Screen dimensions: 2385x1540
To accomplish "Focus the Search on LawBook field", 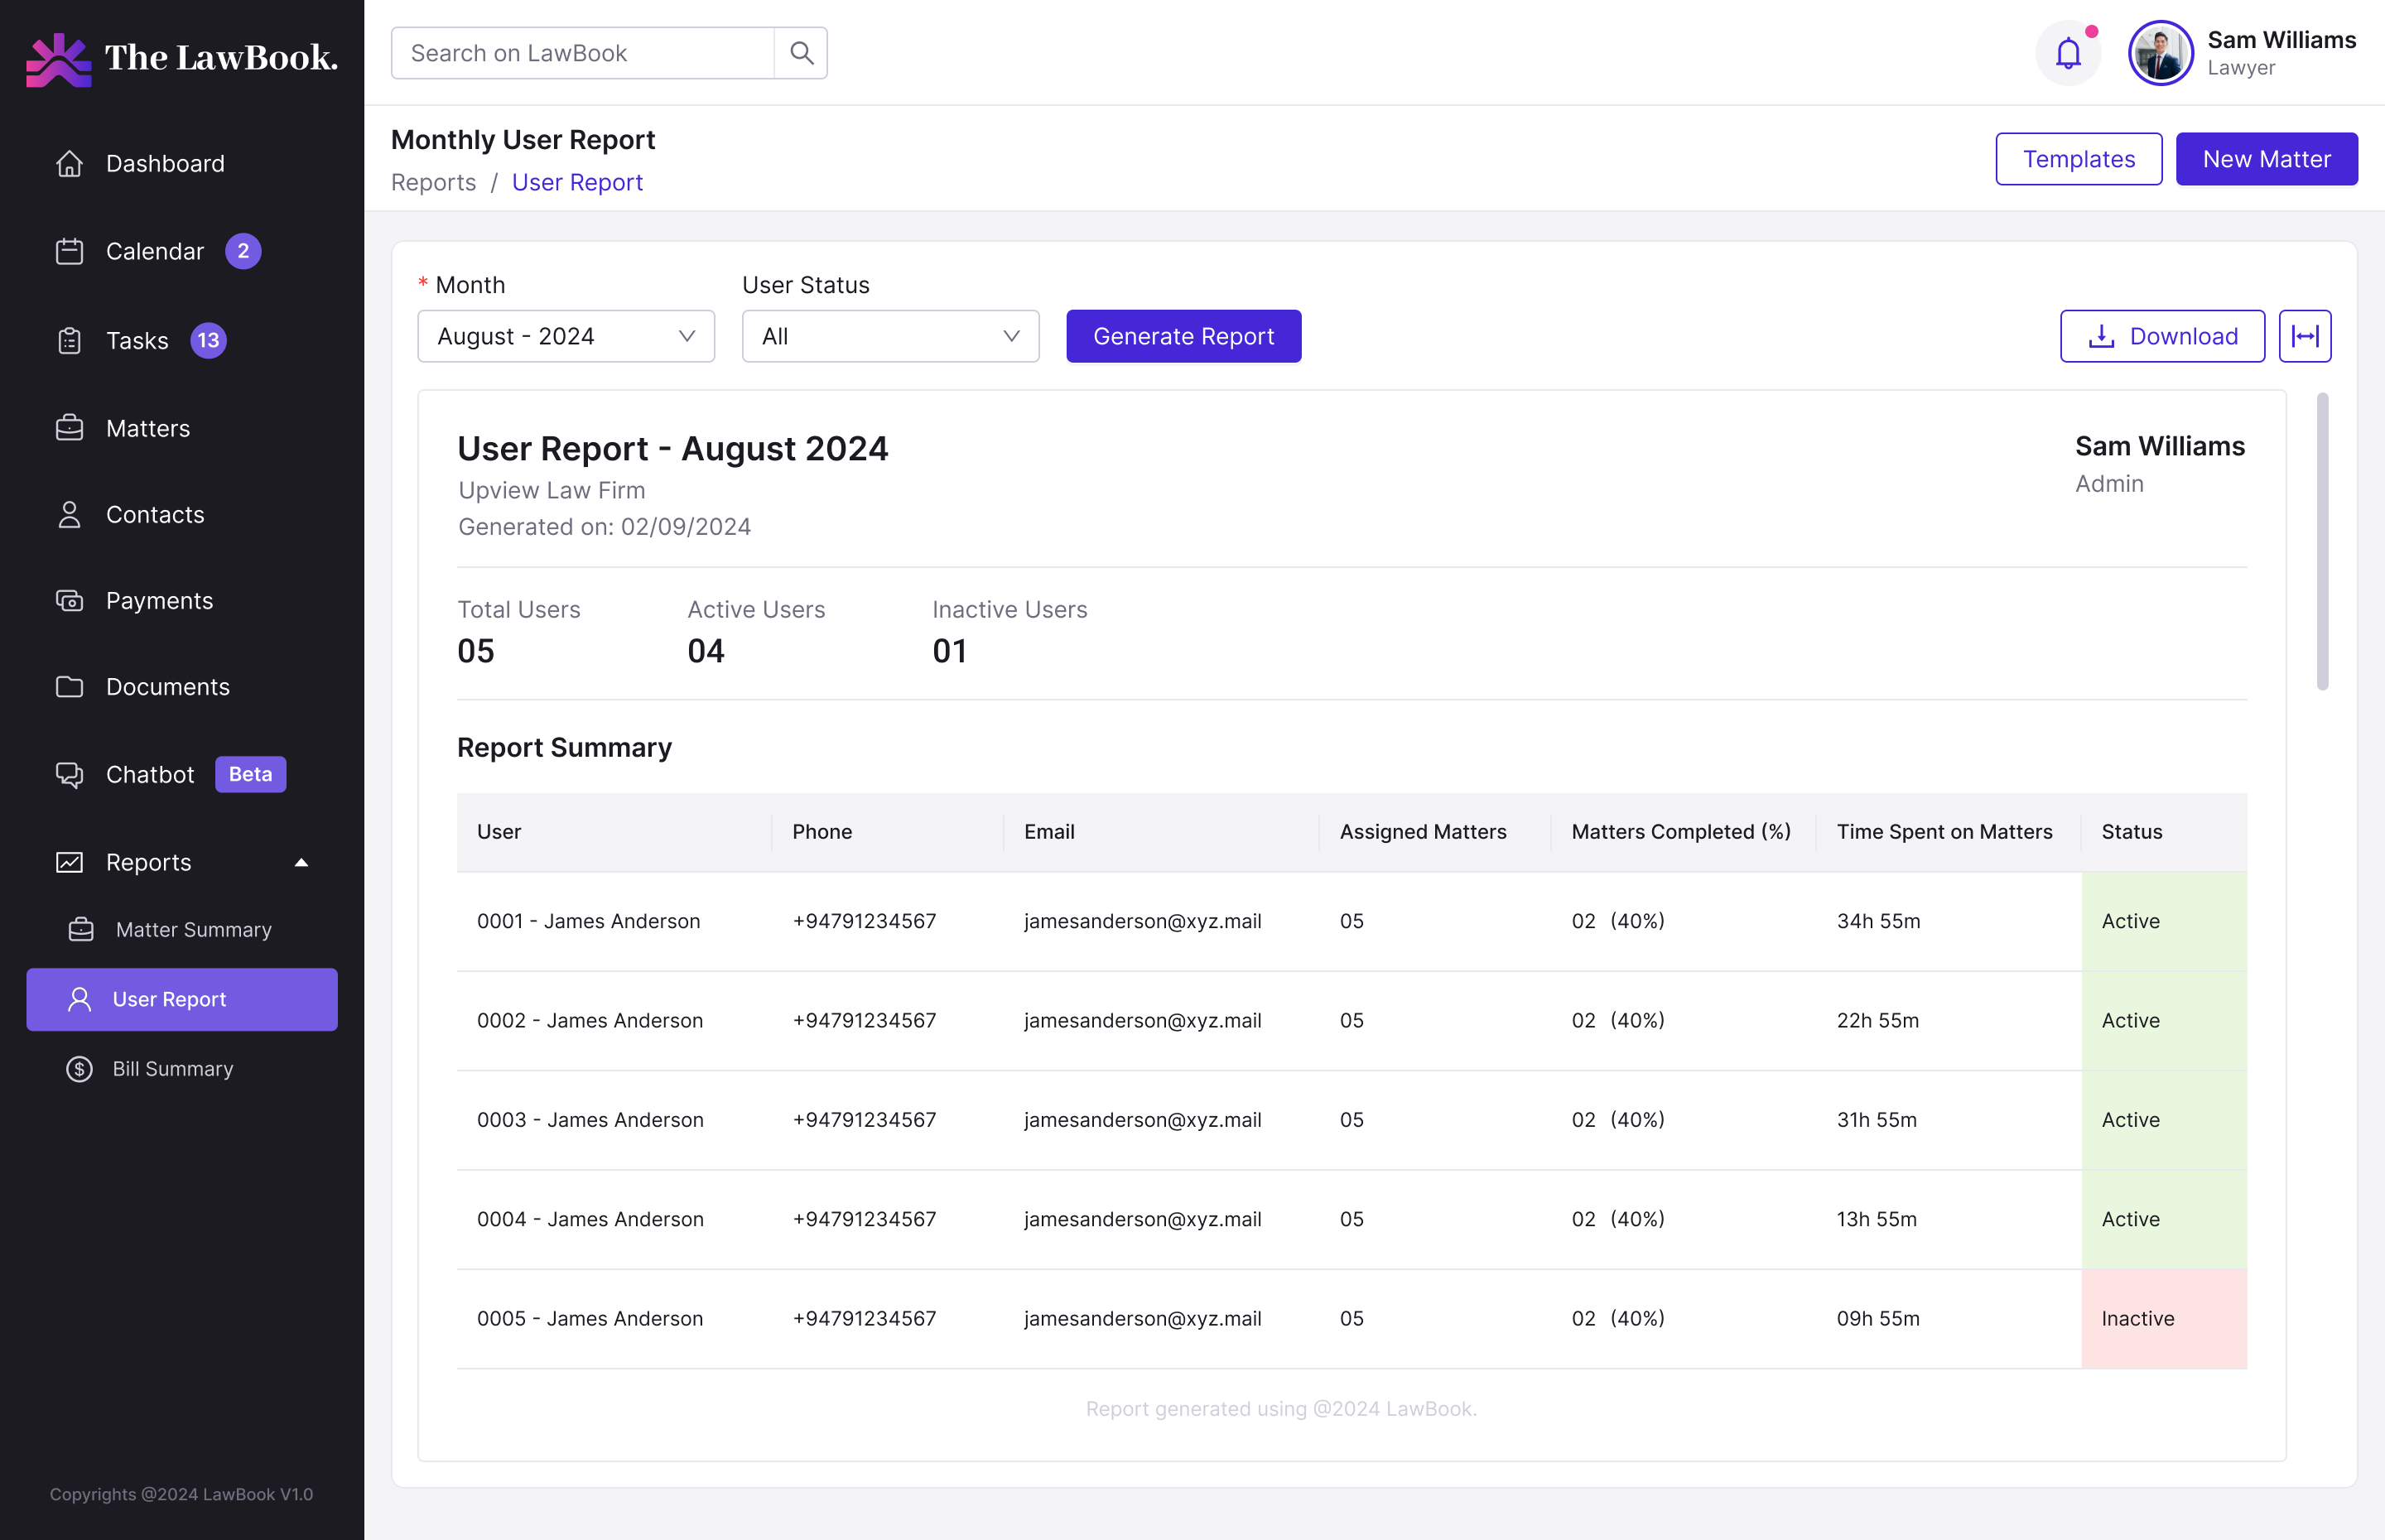I will click(583, 53).
